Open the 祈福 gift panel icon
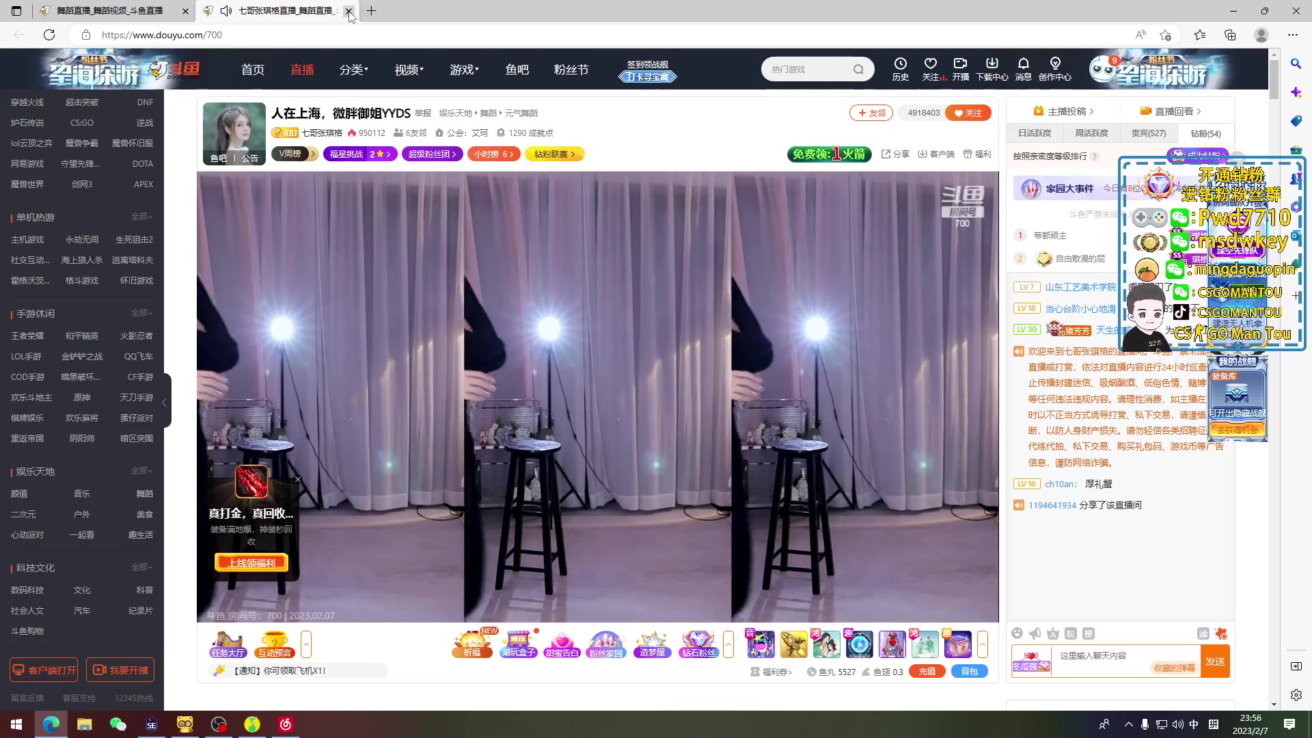1312x738 pixels. click(472, 644)
